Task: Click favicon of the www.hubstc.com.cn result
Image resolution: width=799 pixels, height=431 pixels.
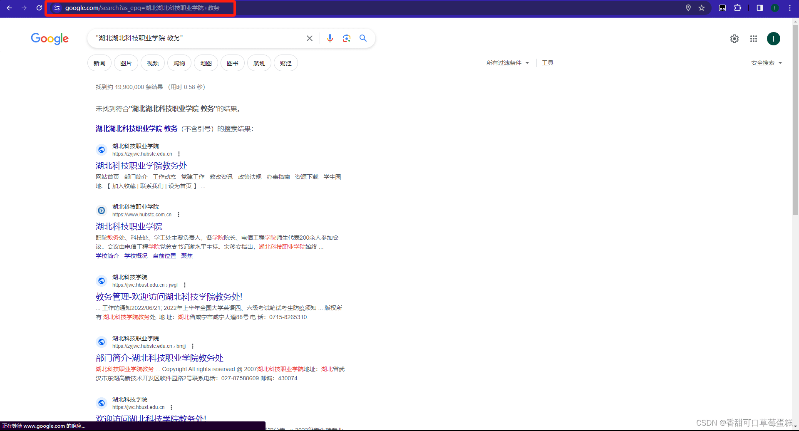Action: click(x=102, y=211)
